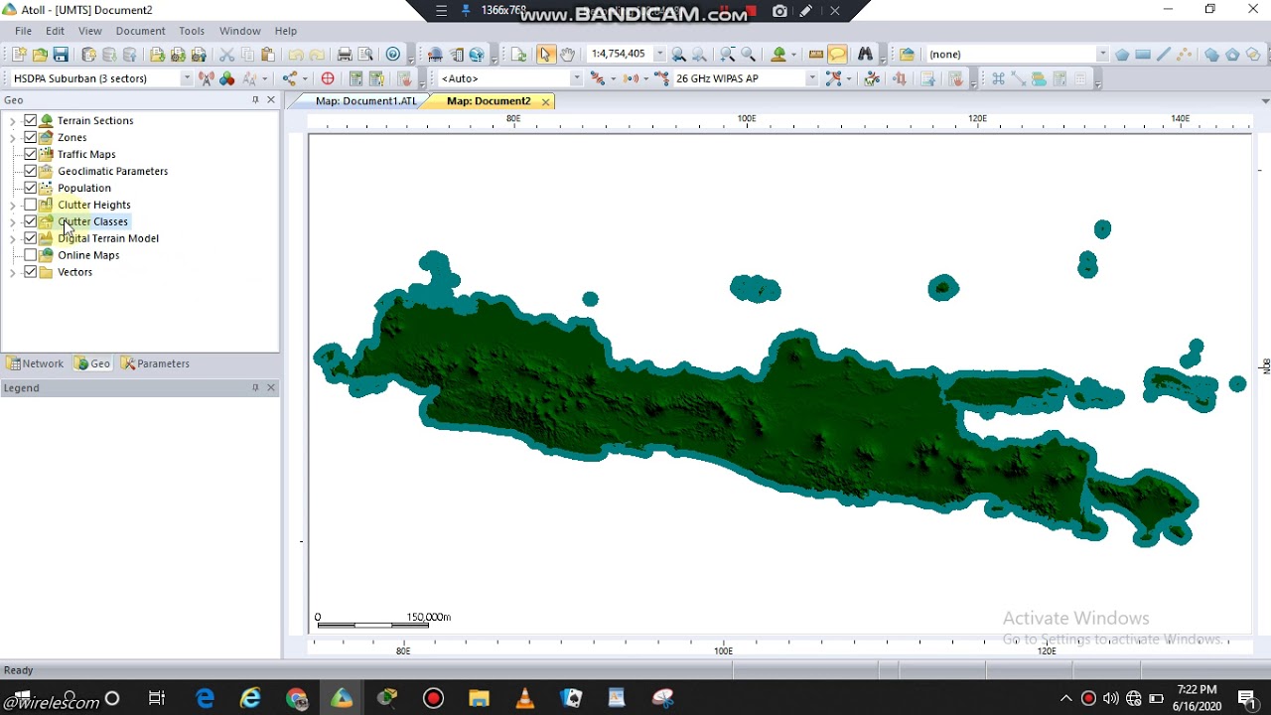Image resolution: width=1271 pixels, height=715 pixels.
Task: Click the scissors Cut icon
Action: tap(226, 55)
